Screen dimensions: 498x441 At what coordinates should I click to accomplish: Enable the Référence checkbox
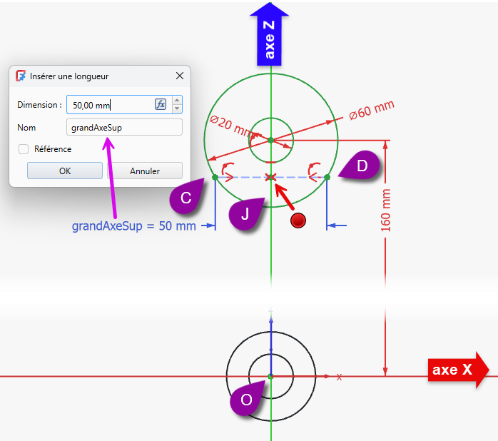click(x=24, y=149)
